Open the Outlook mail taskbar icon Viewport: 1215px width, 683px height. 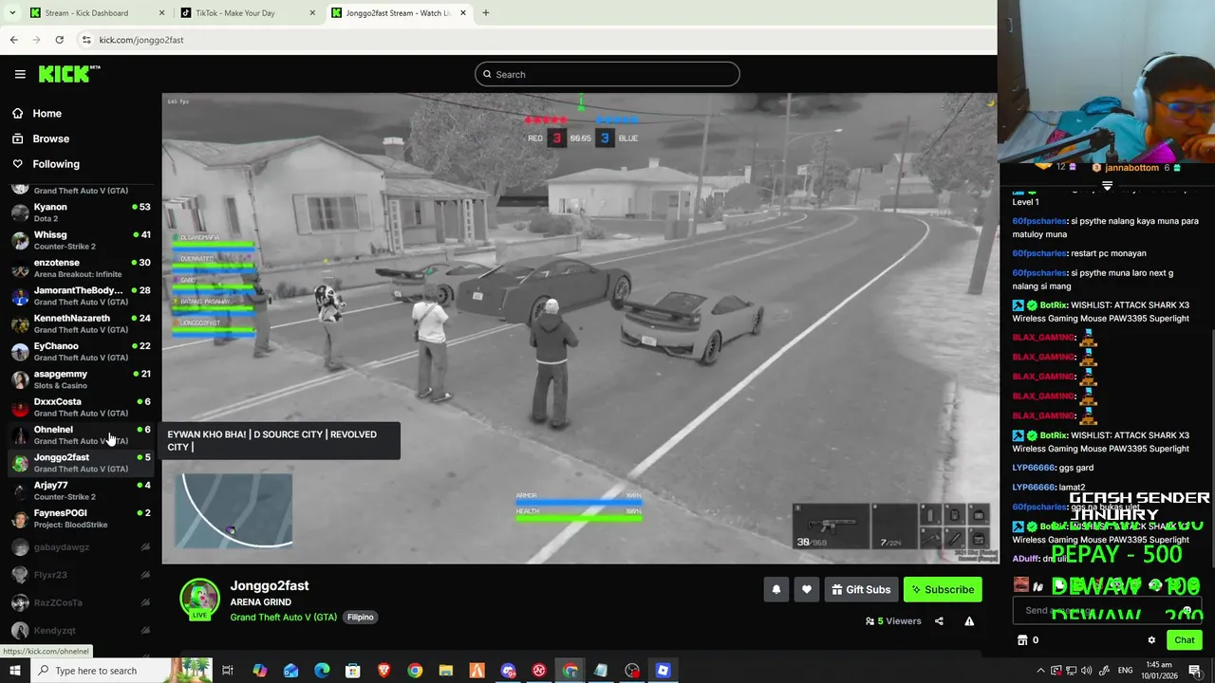coord(290,671)
